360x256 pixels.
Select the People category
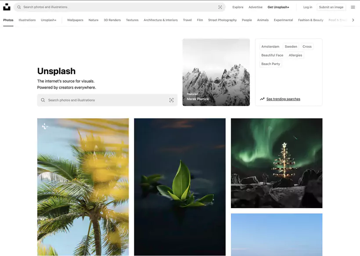[247, 20]
